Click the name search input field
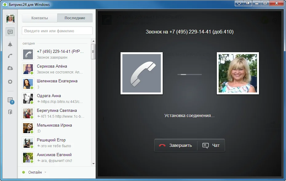Screen dimensions: 286x181 (57, 31)
